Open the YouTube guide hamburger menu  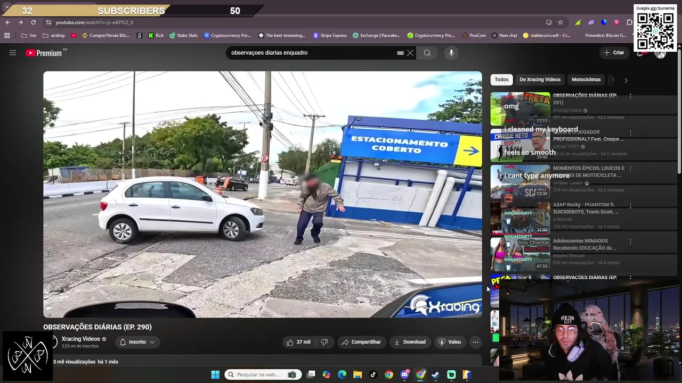[x=13, y=53]
